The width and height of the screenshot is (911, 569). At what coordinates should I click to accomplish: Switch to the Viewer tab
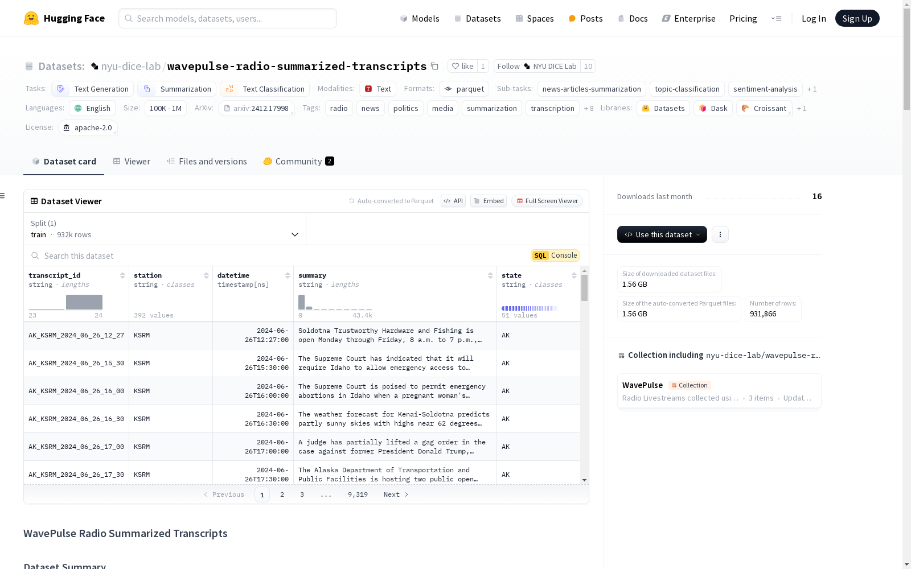coord(132,162)
